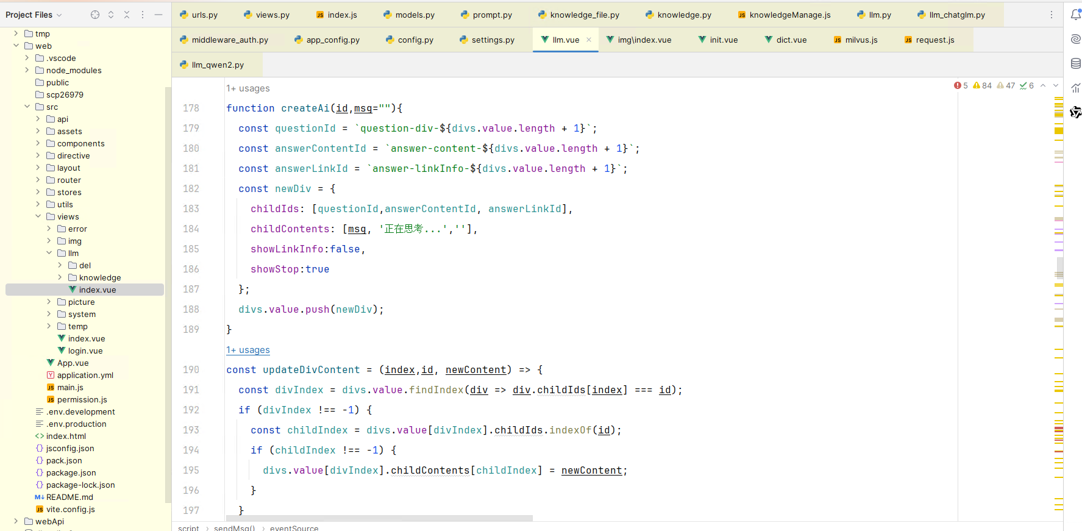Click the horizontal scrollbar below the editor
The width and height of the screenshot is (1082, 531).
click(379, 518)
